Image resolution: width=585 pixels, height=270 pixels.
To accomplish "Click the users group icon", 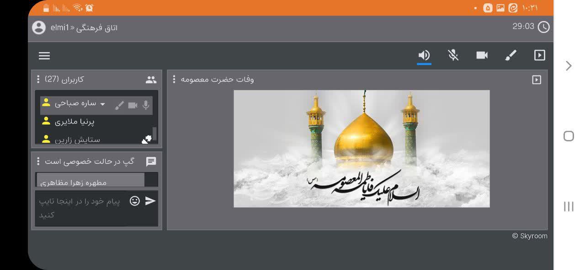I will tap(151, 80).
